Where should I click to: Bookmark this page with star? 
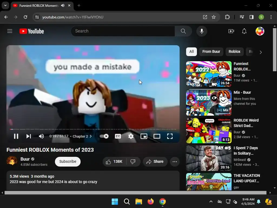(x=214, y=17)
